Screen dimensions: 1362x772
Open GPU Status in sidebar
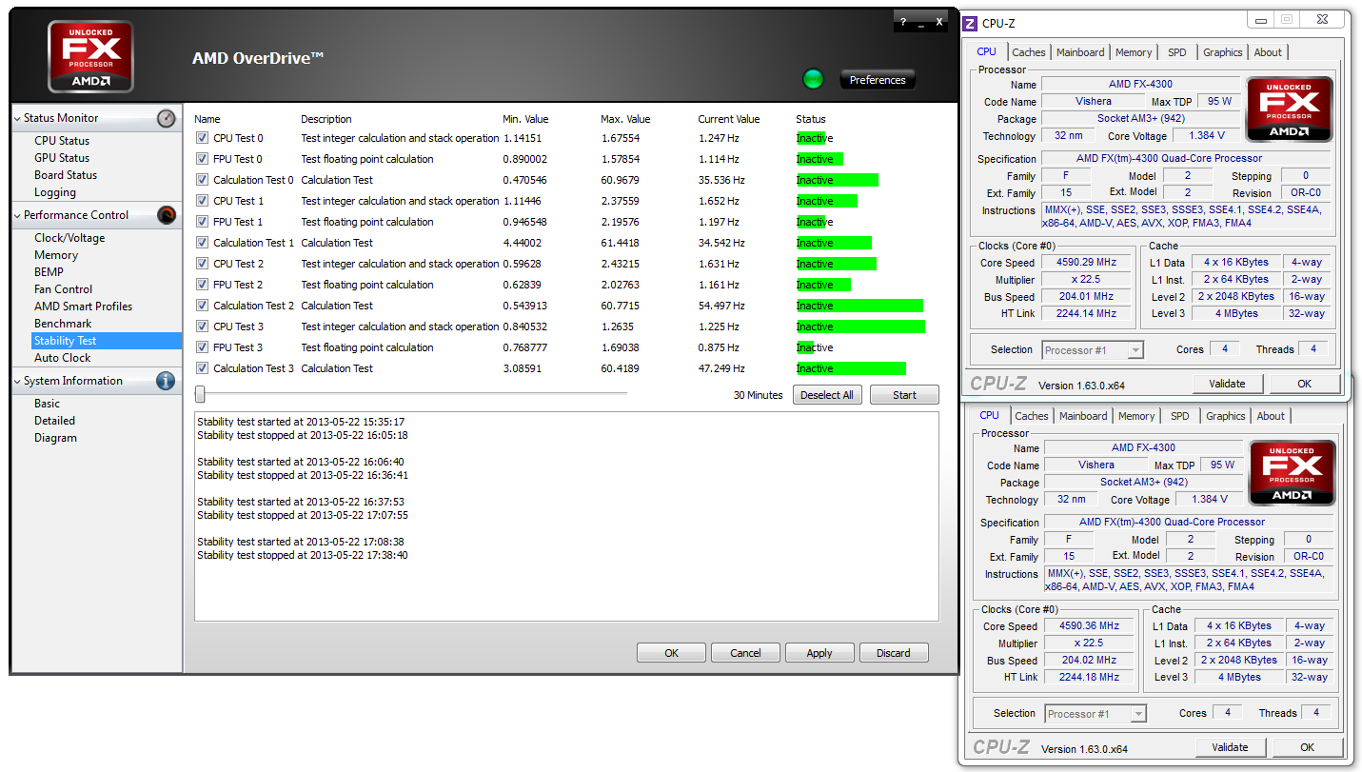[x=62, y=158]
